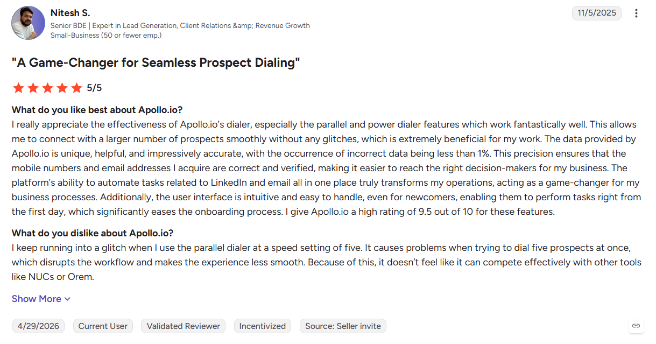Click the 'What do you dislike' heading

pos(93,233)
